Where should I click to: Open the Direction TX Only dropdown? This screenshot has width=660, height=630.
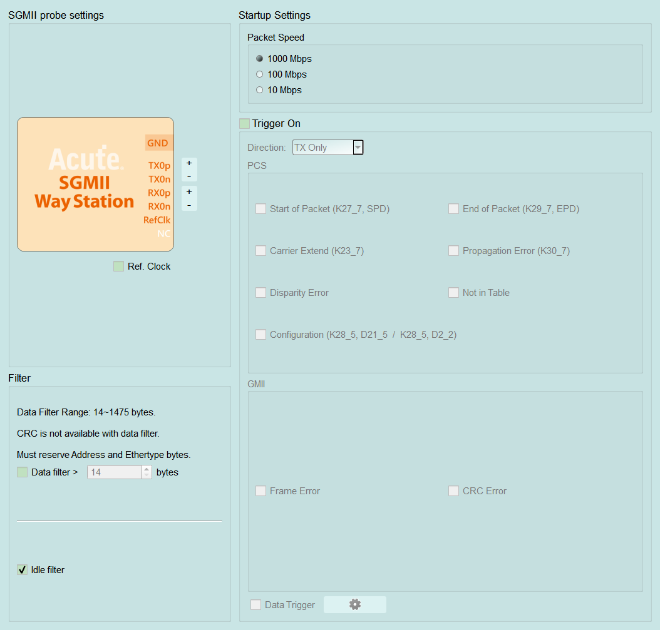coord(328,148)
